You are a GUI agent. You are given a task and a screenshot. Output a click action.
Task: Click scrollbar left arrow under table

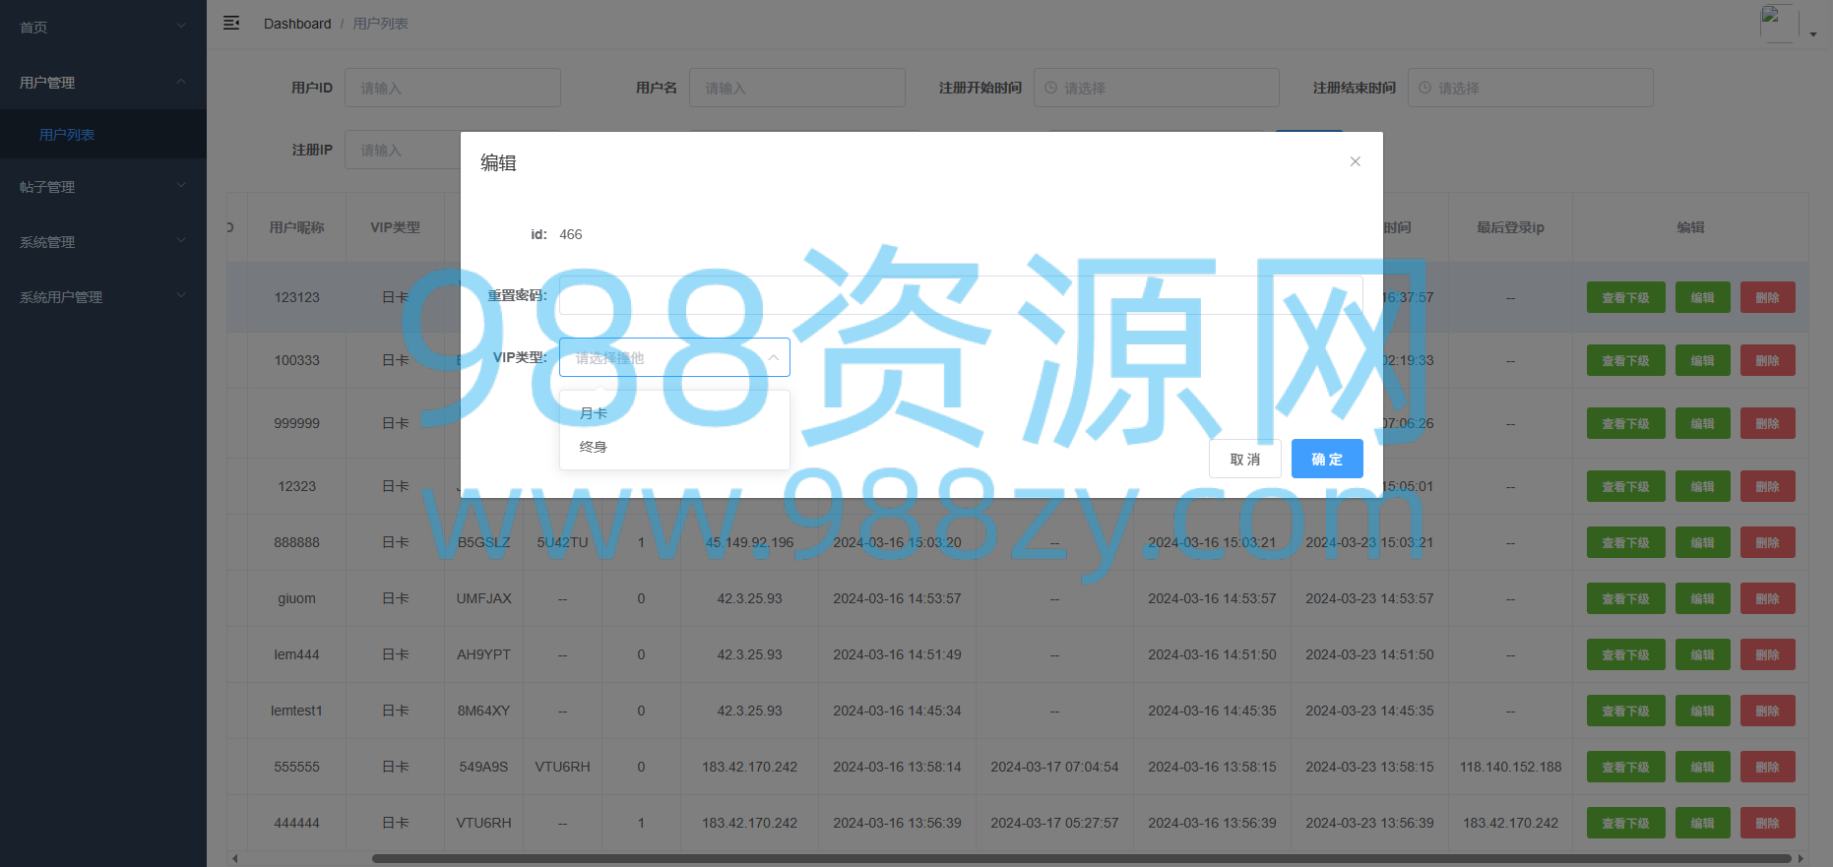[x=234, y=858]
